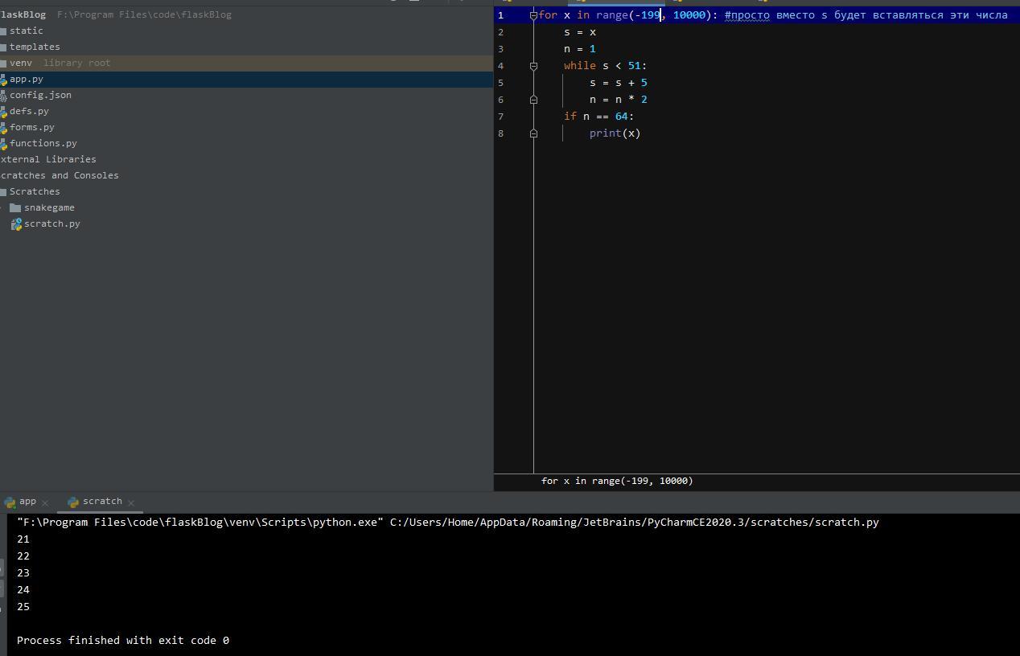
Task: Click the snakegame folder icon
Action: (x=15, y=208)
